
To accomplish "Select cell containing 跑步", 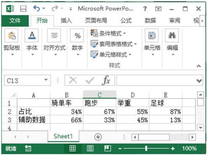I will pos(100,103).
